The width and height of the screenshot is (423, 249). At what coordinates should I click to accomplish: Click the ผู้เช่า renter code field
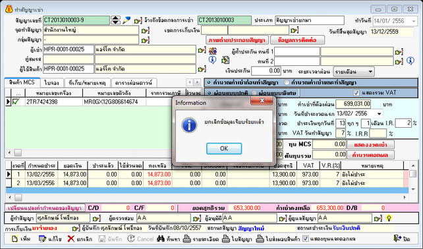point(69,49)
